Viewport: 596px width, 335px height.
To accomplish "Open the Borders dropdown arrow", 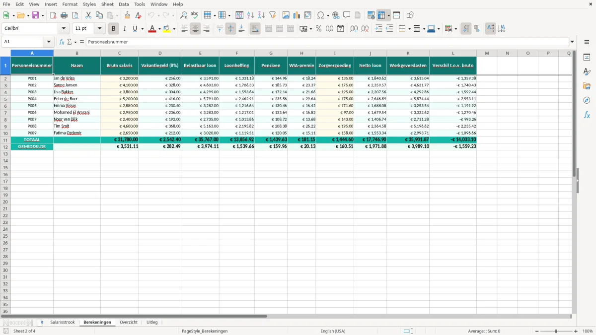I will 409,29.
